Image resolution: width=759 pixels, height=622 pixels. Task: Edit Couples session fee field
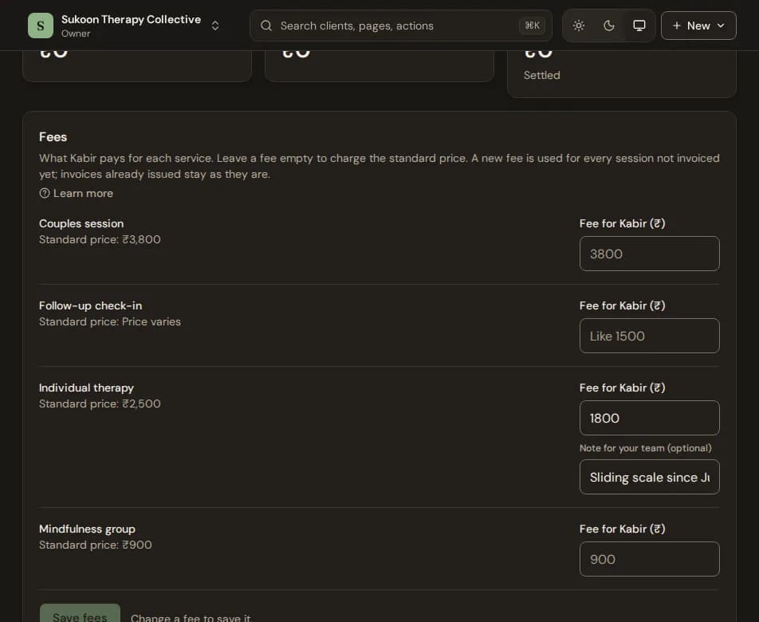pyautogui.click(x=649, y=254)
